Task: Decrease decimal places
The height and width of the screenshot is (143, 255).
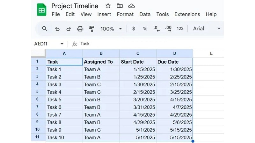Action: [157, 29]
